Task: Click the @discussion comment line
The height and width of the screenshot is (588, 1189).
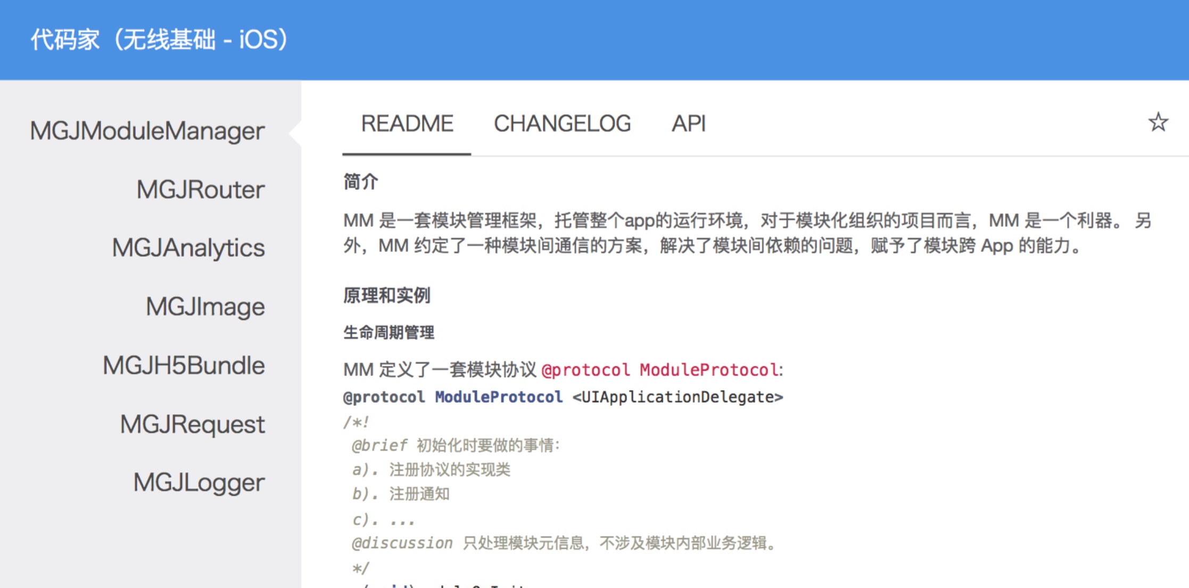Action: click(564, 543)
